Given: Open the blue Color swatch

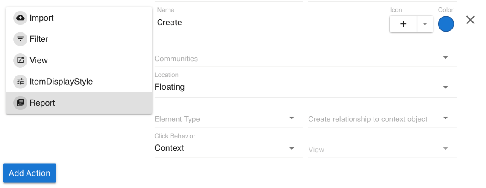Looking at the screenshot, I should coord(446,24).
